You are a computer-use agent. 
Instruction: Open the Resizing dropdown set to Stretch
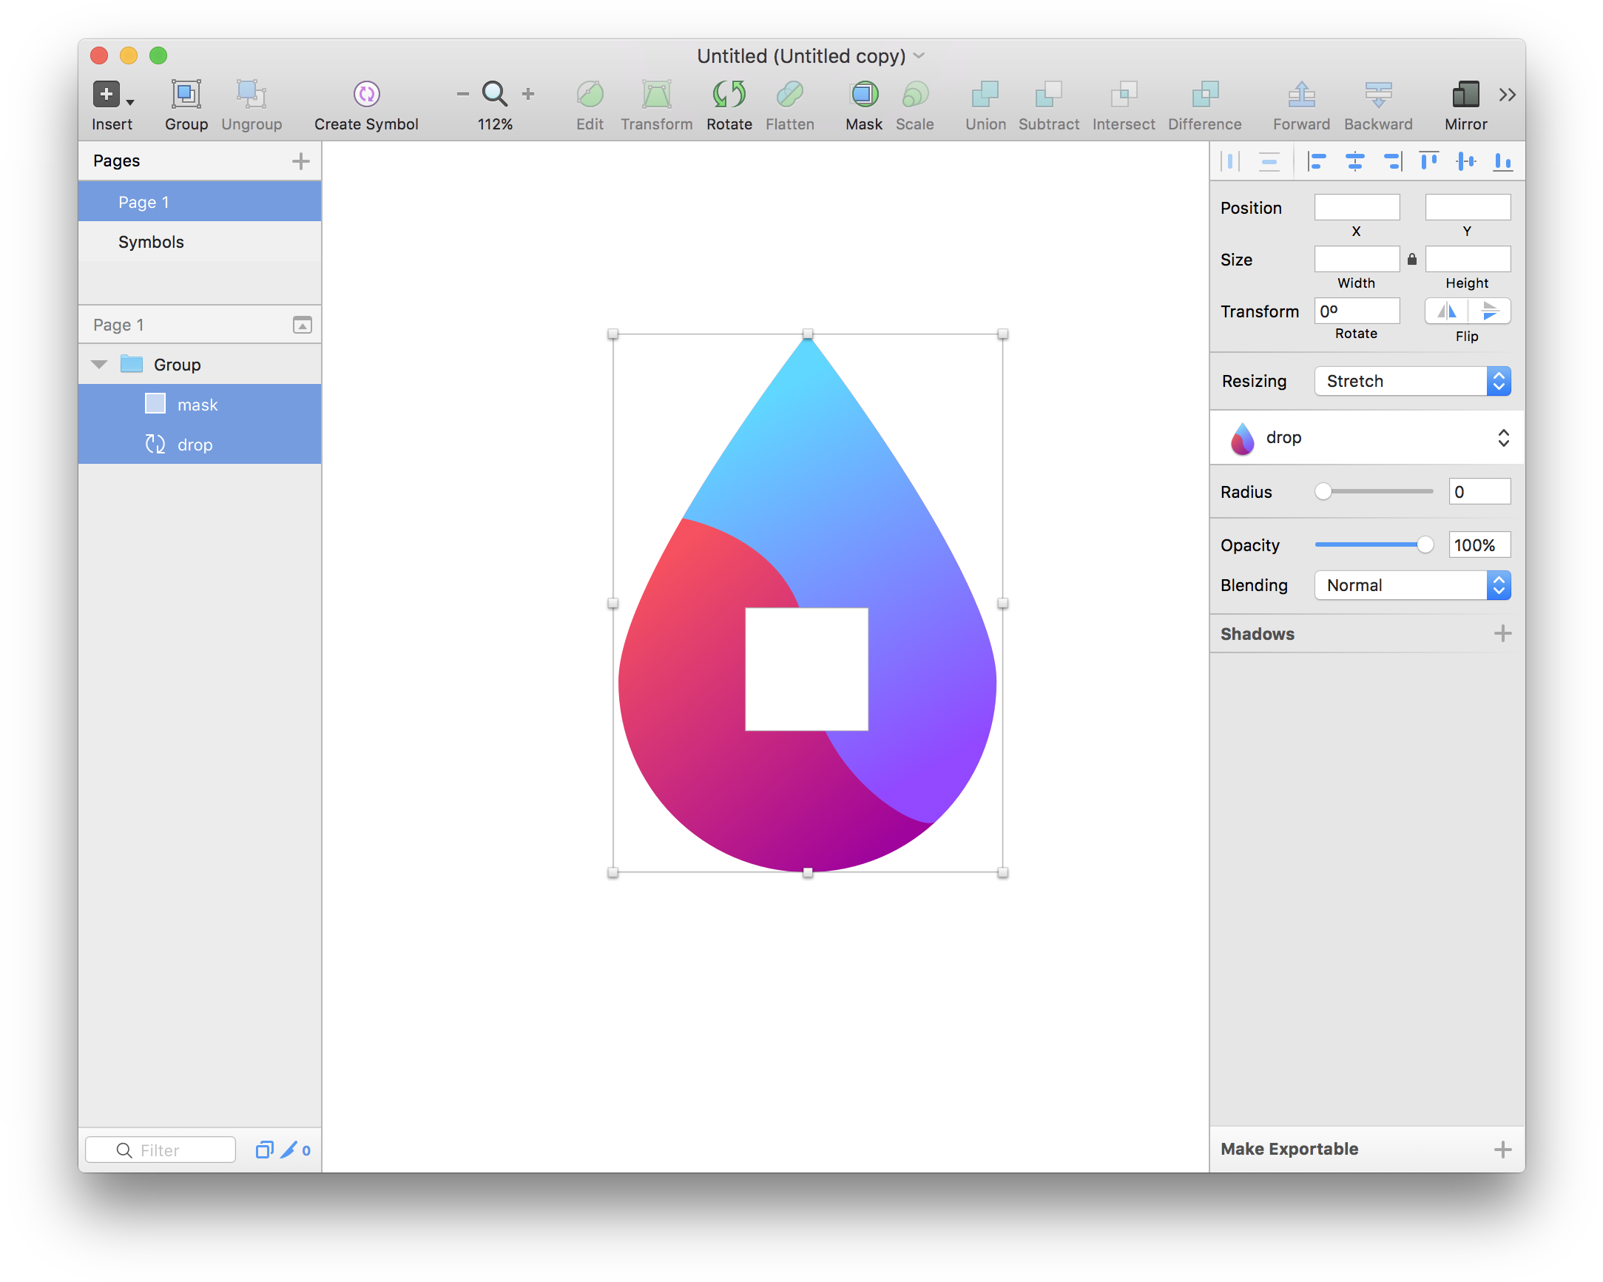coord(1411,381)
